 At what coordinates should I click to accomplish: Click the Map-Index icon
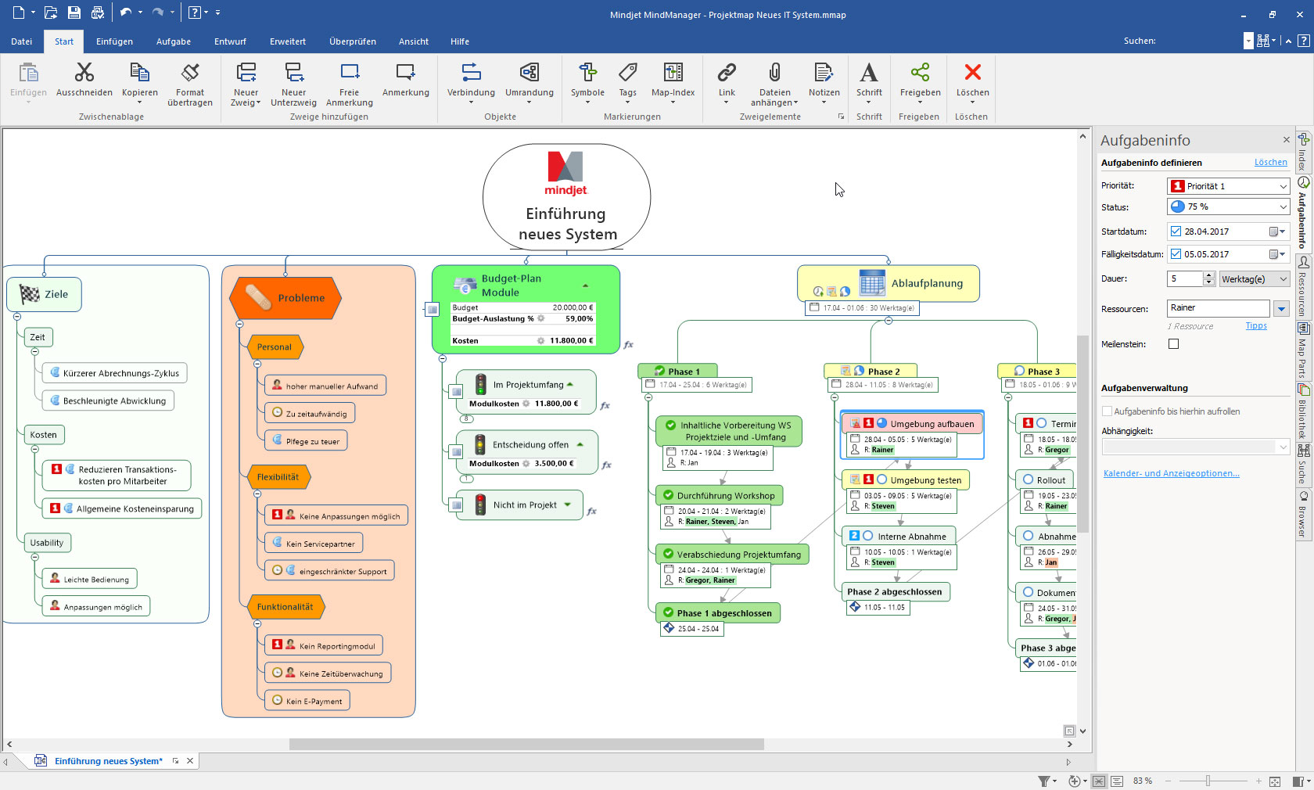point(673,84)
